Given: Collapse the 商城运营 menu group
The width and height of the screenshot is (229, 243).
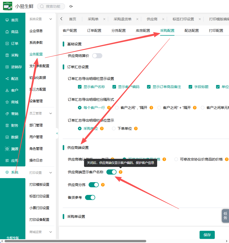Looking at the screenshot, I should pyautogui.click(x=51, y=232).
